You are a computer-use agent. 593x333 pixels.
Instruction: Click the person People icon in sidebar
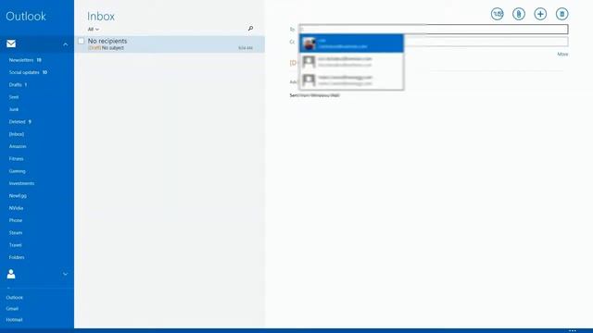(x=11, y=274)
